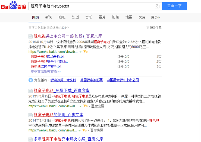Open result 锂电池类上市公司一览(附股)_百度文库
Viewport: 201px width, 142px height.
point(68,36)
